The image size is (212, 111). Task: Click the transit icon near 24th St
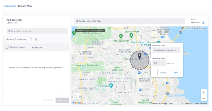[140, 90]
